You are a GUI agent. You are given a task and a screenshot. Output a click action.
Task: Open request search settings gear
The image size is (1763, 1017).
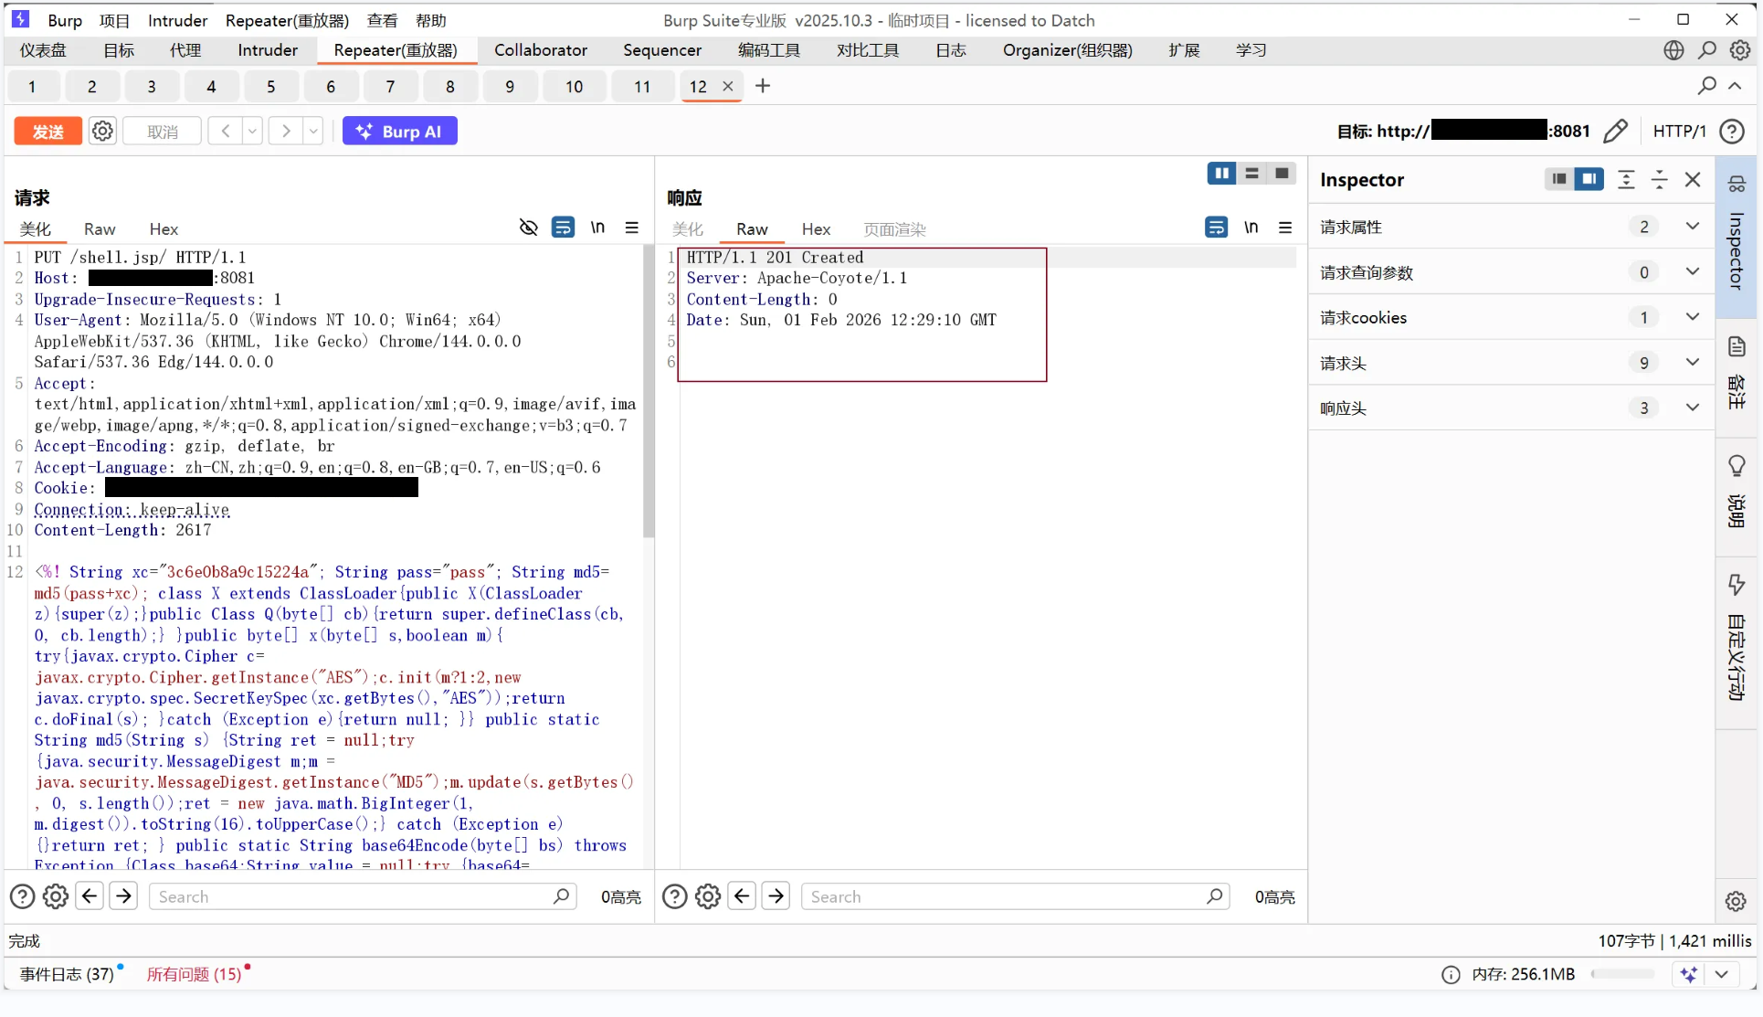56,896
